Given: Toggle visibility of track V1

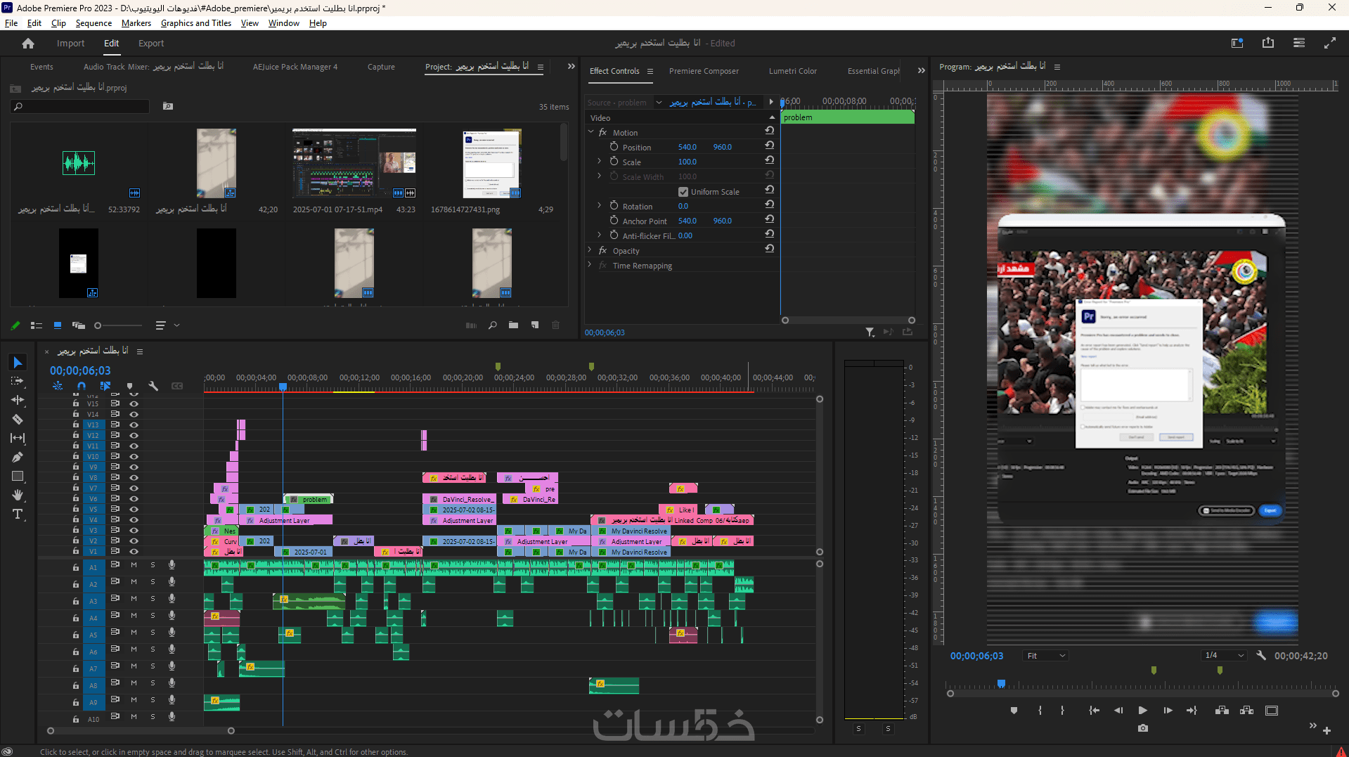Looking at the screenshot, I should (x=134, y=551).
